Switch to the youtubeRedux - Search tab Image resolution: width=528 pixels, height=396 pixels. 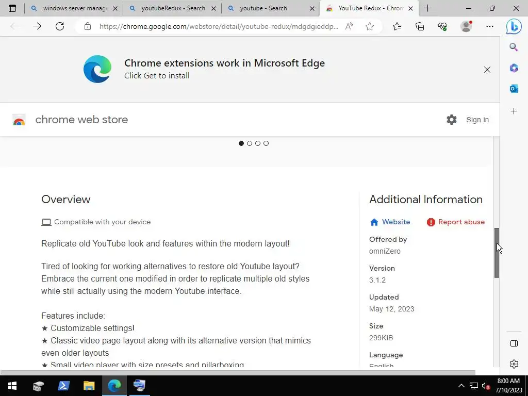point(172,8)
